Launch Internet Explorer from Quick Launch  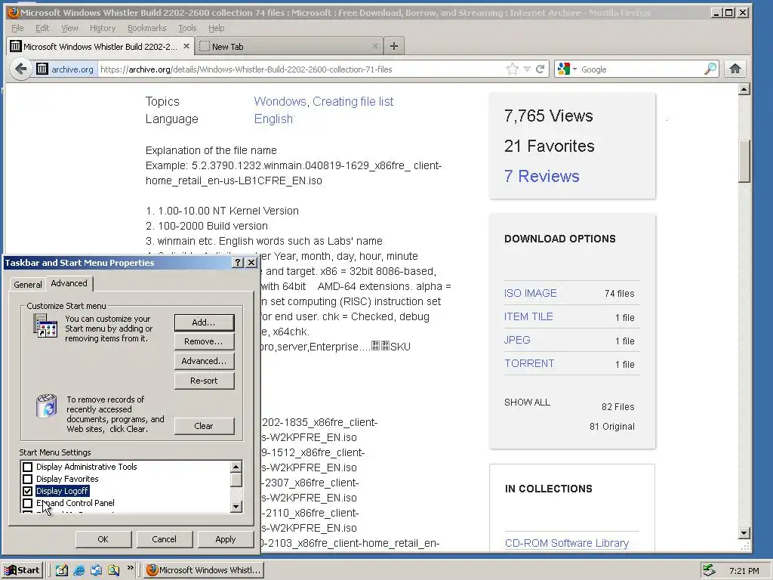(x=79, y=570)
